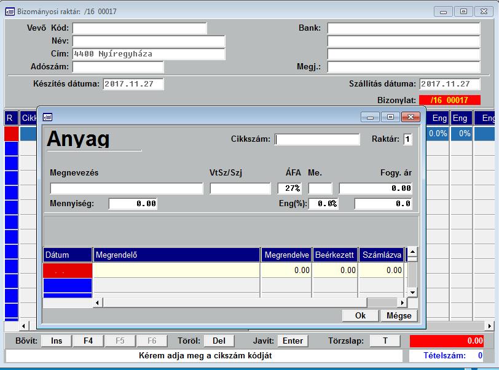This screenshot has width=499, height=370.
Task: Click the Megrendelve column header
Action: tap(286, 255)
